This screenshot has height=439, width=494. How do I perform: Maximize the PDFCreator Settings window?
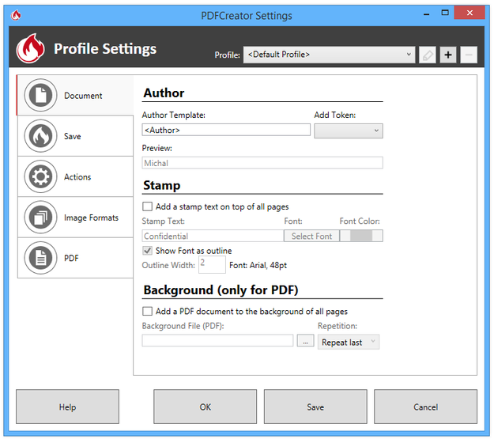[445, 13]
